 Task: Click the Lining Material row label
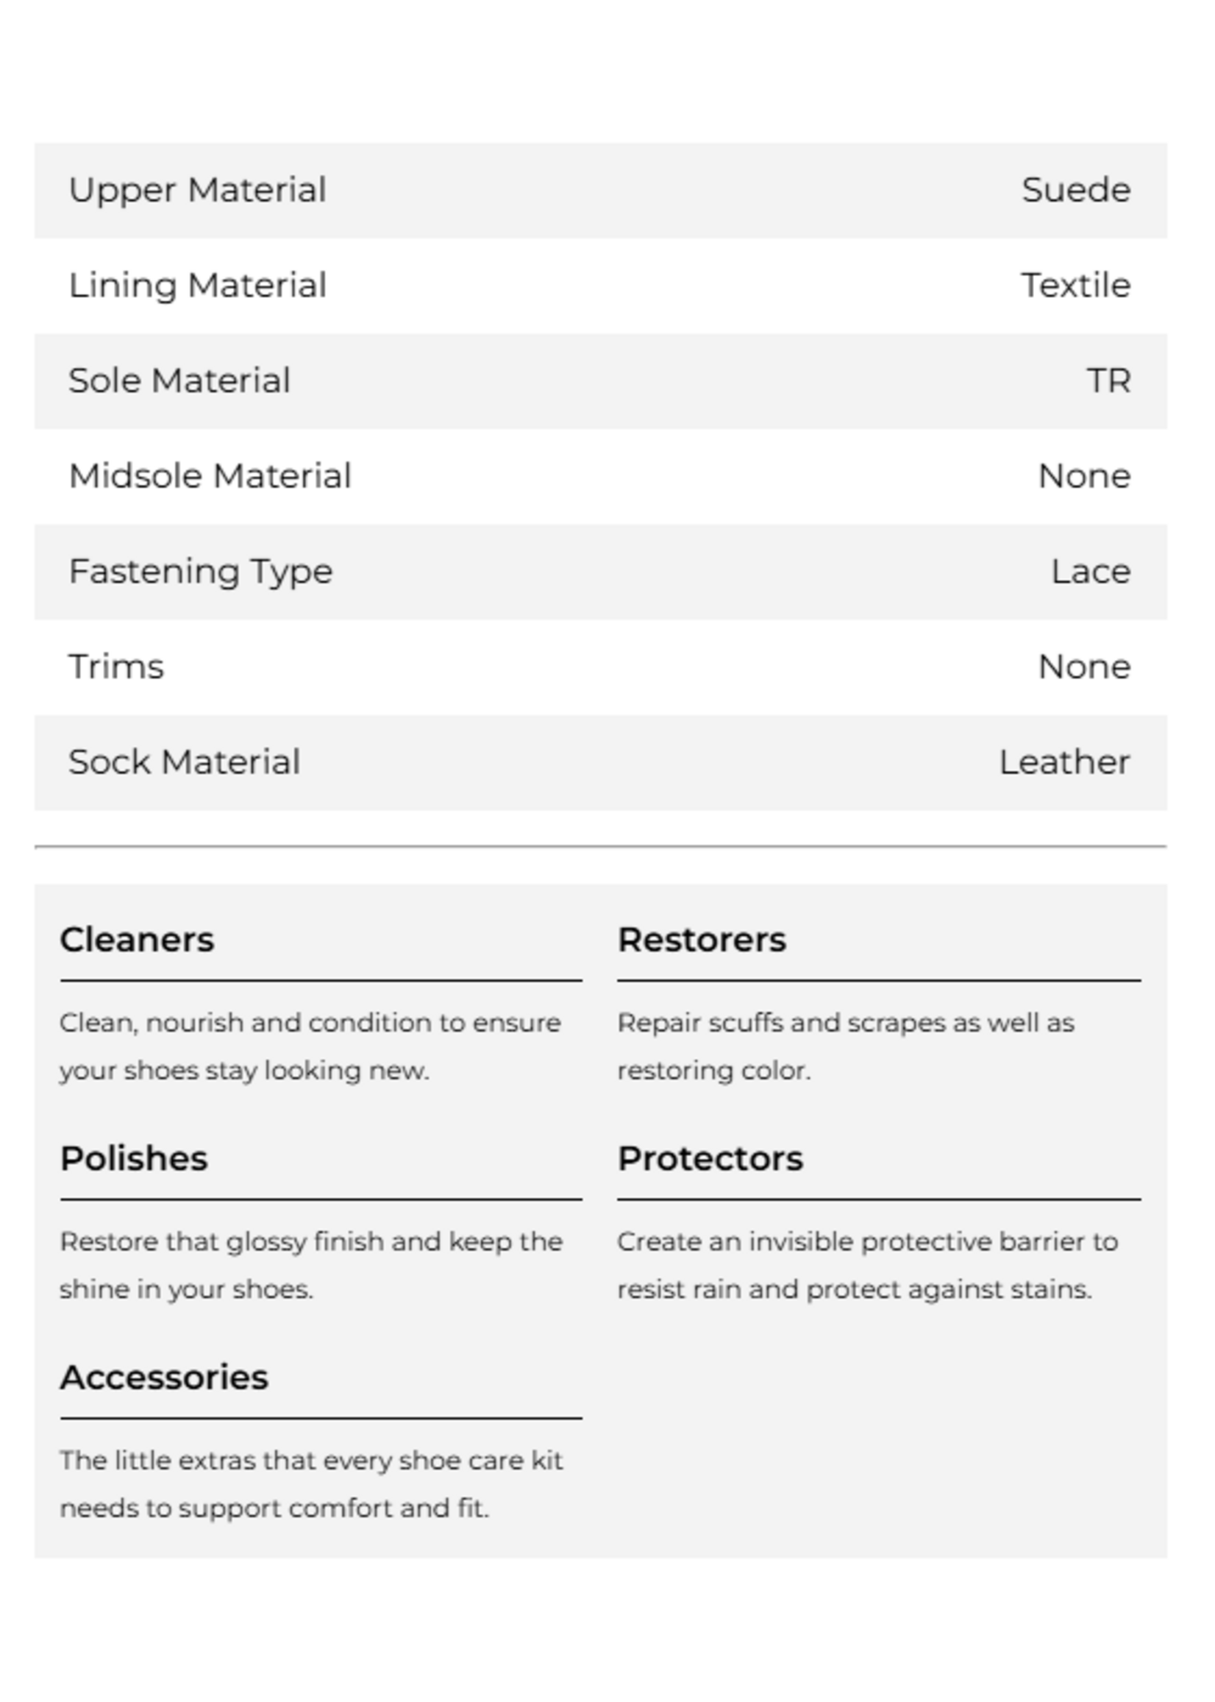coord(198,286)
